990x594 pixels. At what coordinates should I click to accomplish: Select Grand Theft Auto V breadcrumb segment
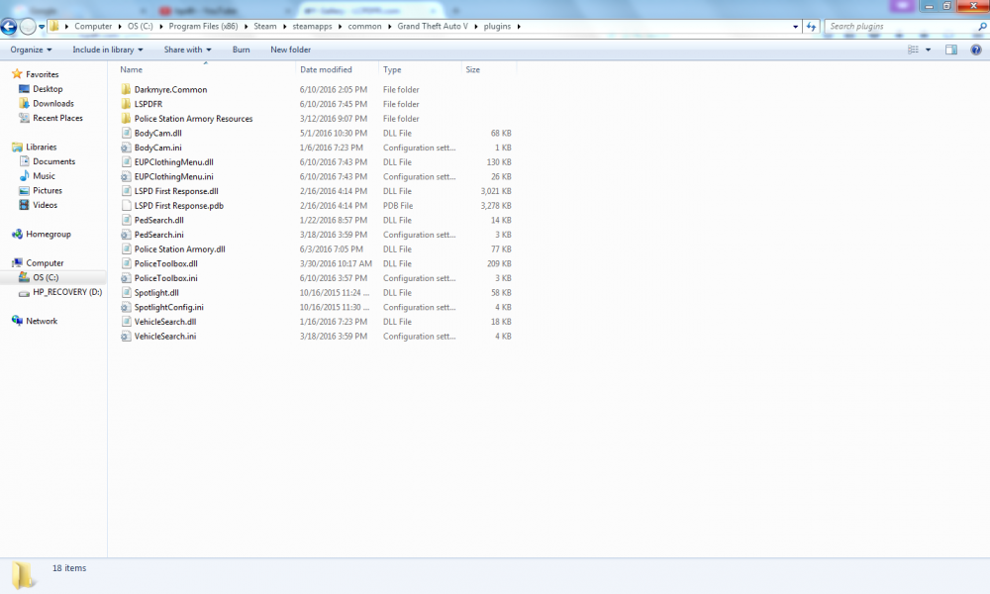pos(433,27)
